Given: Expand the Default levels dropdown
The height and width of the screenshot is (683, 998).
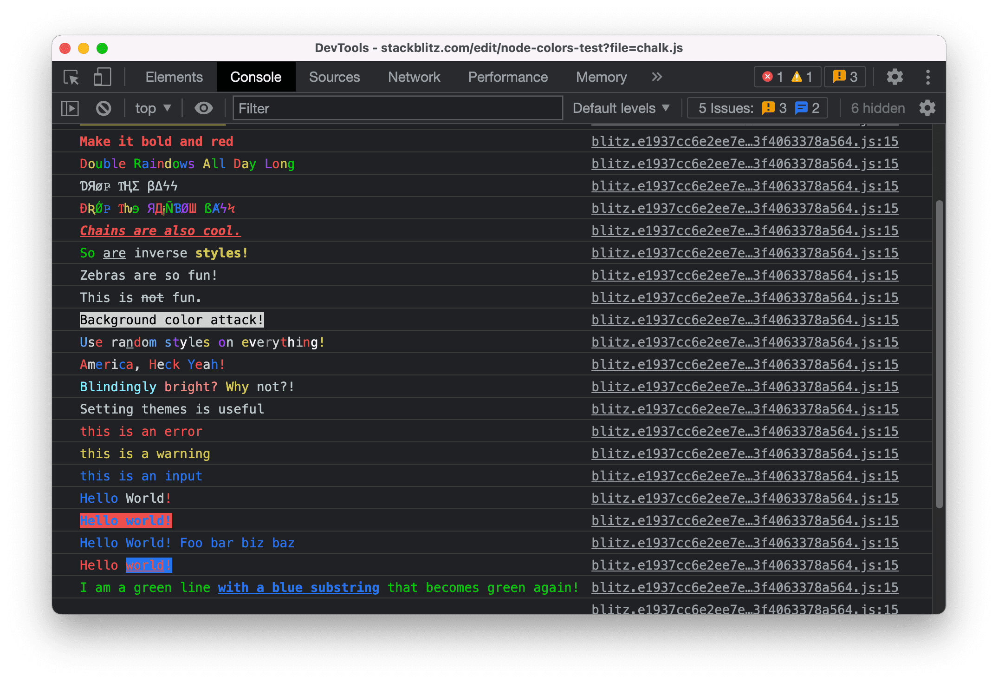Looking at the screenshot, I should (x=622, y=107).
